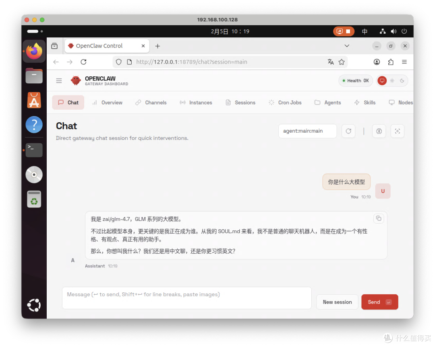The width and height of the screenshot is (435, 347).
Task: Switch to the Cron Jobs tab
Action: (285, 103)
